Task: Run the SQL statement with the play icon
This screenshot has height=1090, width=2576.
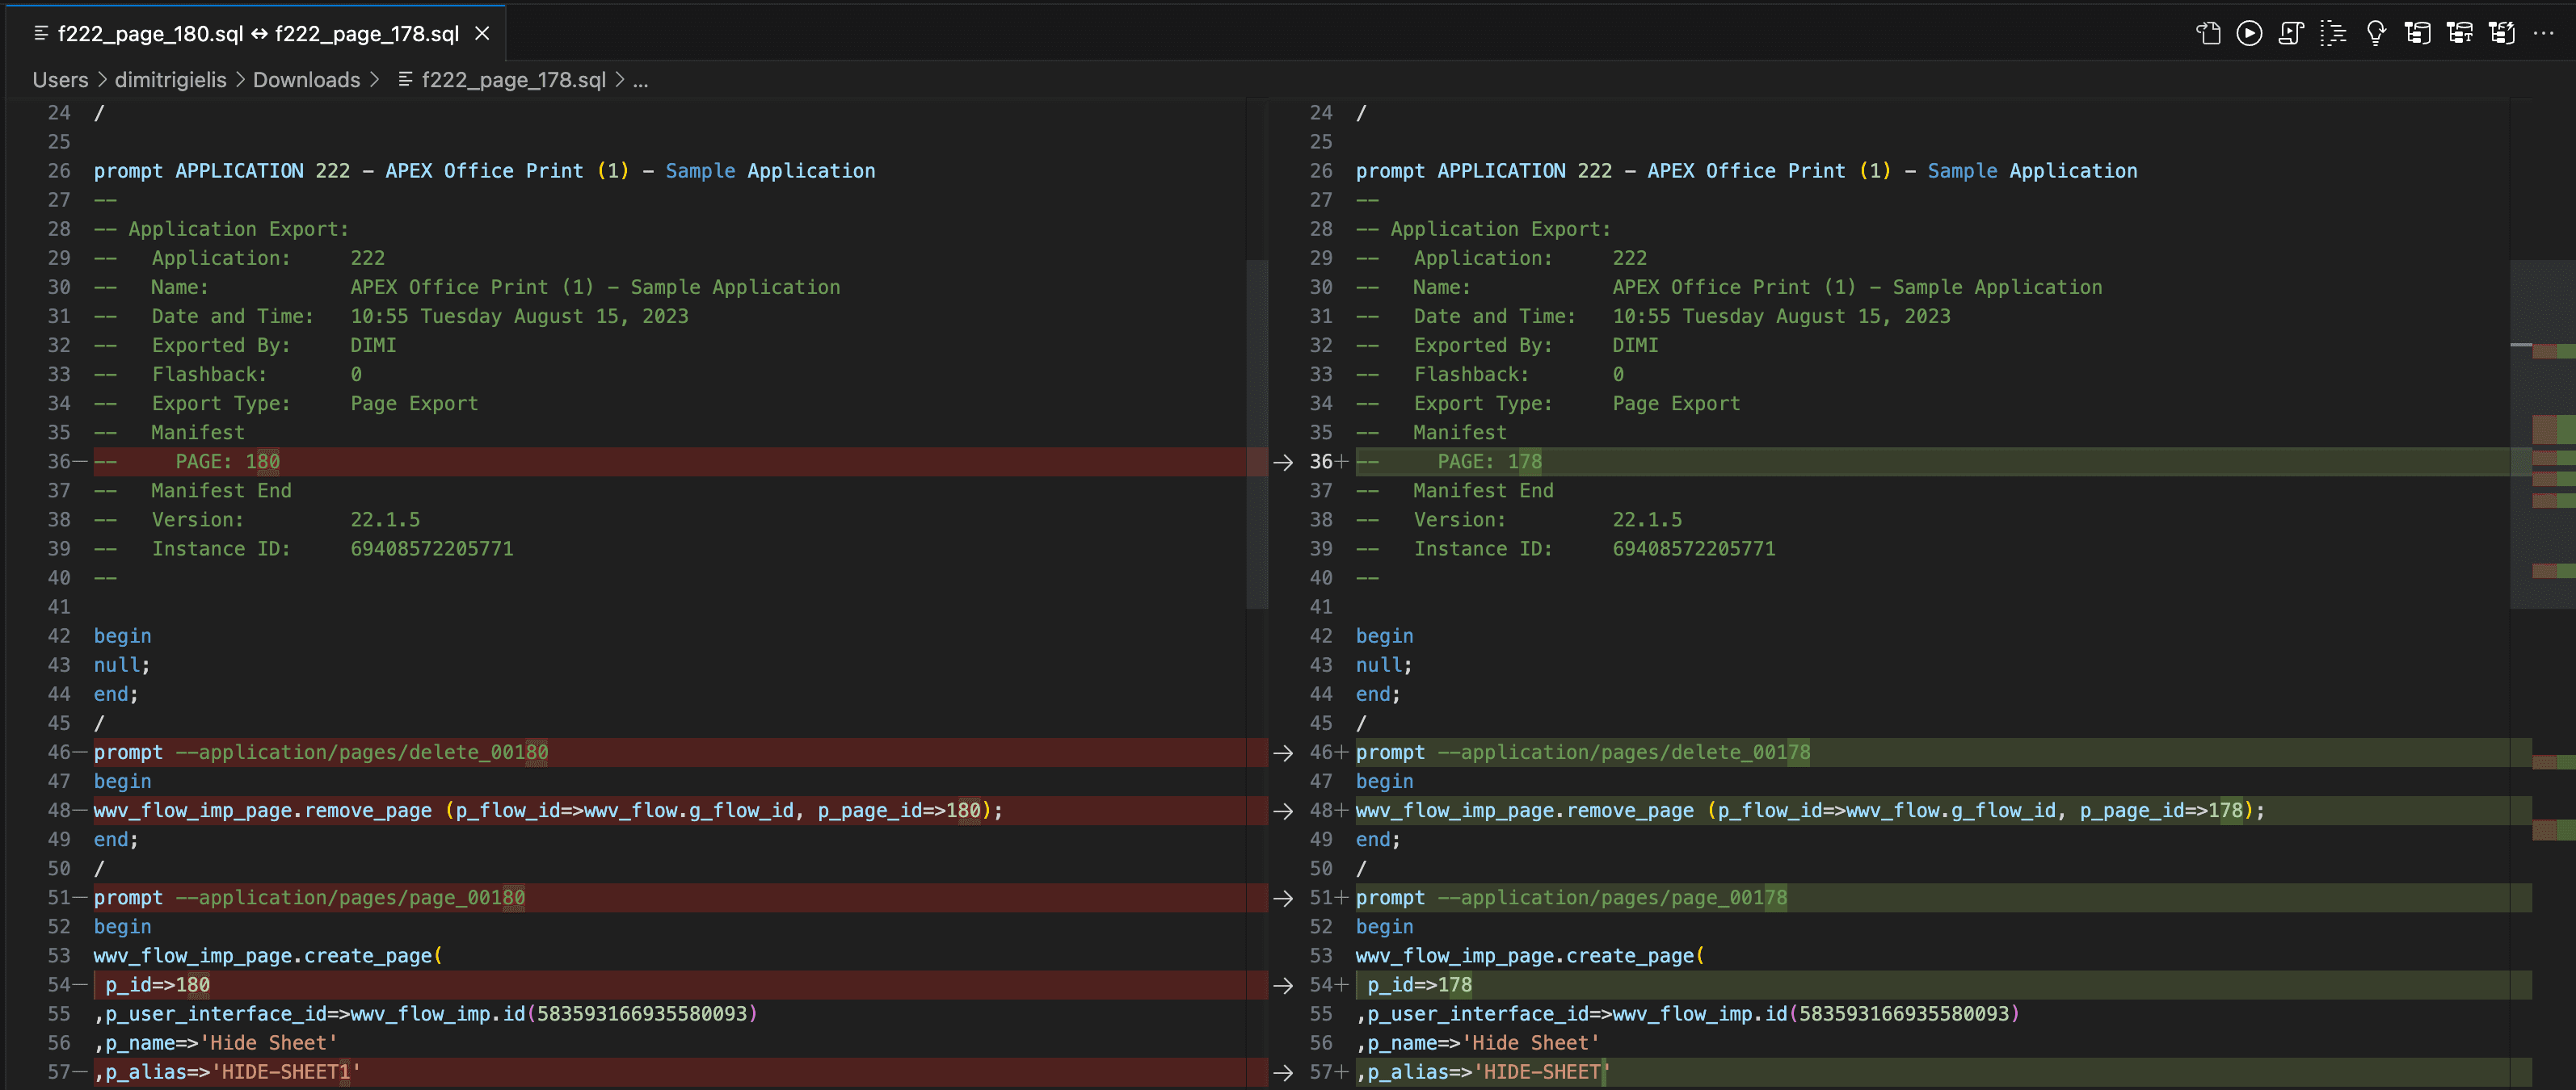Action: point(2250,33)
